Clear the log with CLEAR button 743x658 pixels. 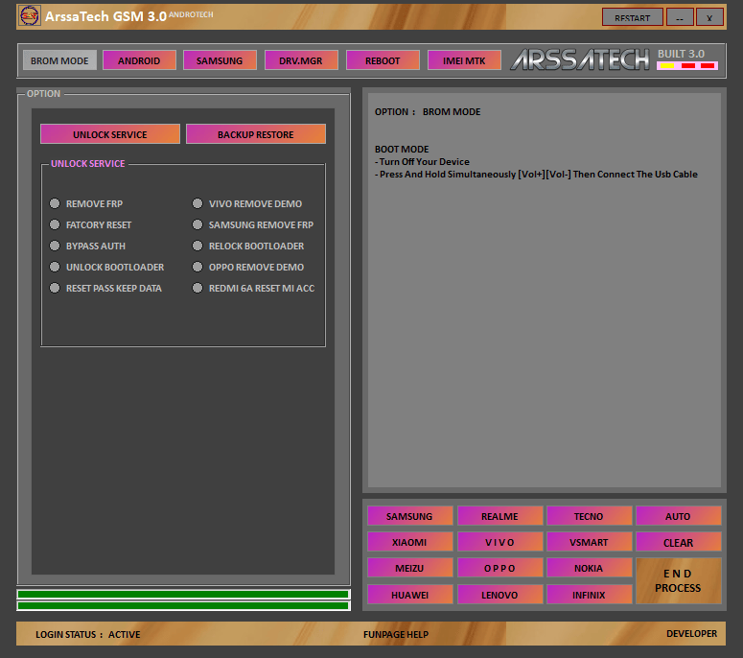pyautogui.click(x=678, y=542)
